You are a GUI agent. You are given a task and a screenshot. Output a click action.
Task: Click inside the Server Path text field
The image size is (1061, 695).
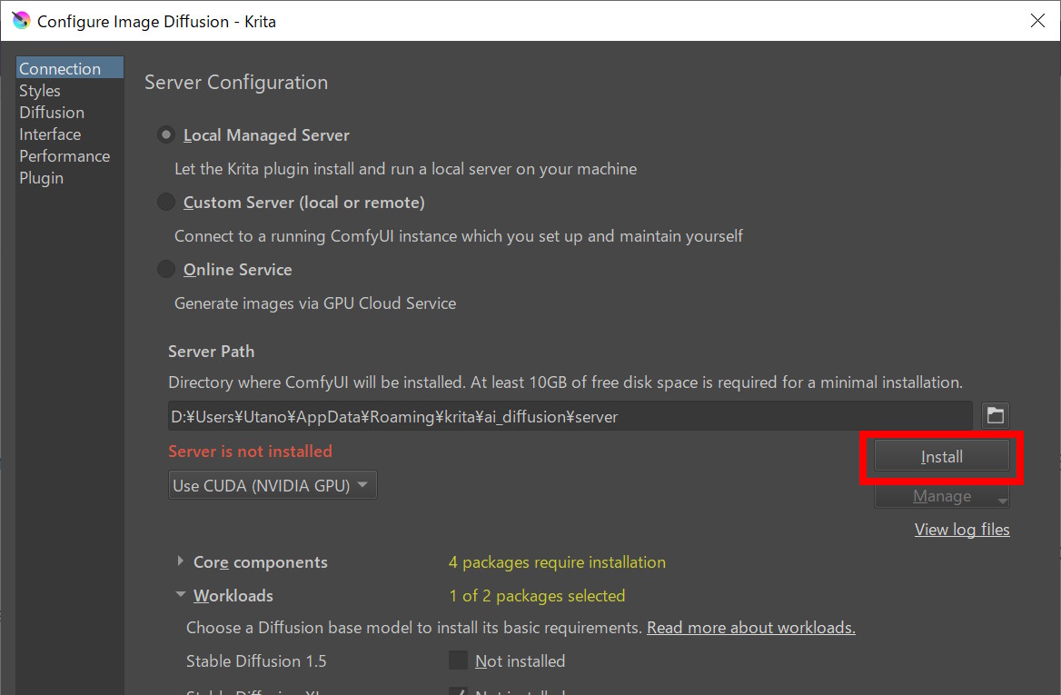[x=570, y=416]
